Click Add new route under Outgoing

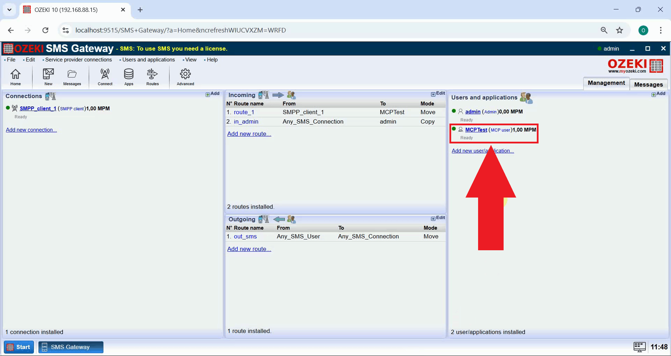coord(249,249)
